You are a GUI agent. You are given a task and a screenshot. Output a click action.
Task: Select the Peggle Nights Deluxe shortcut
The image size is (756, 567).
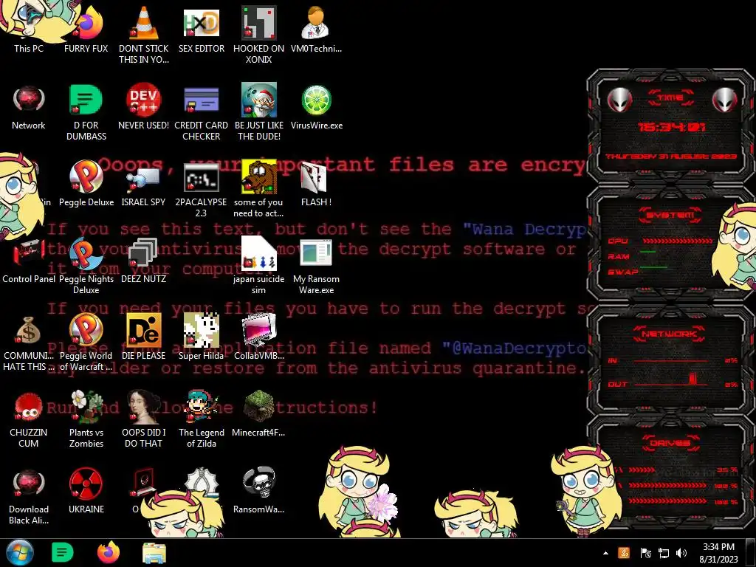pos(86,266)
